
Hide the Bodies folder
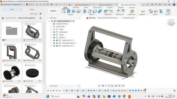pos(54,35)
